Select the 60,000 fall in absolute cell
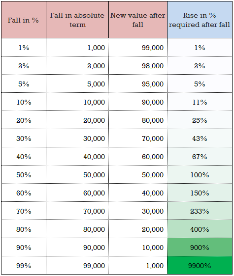The image size is (234, 276). (77, 193)
